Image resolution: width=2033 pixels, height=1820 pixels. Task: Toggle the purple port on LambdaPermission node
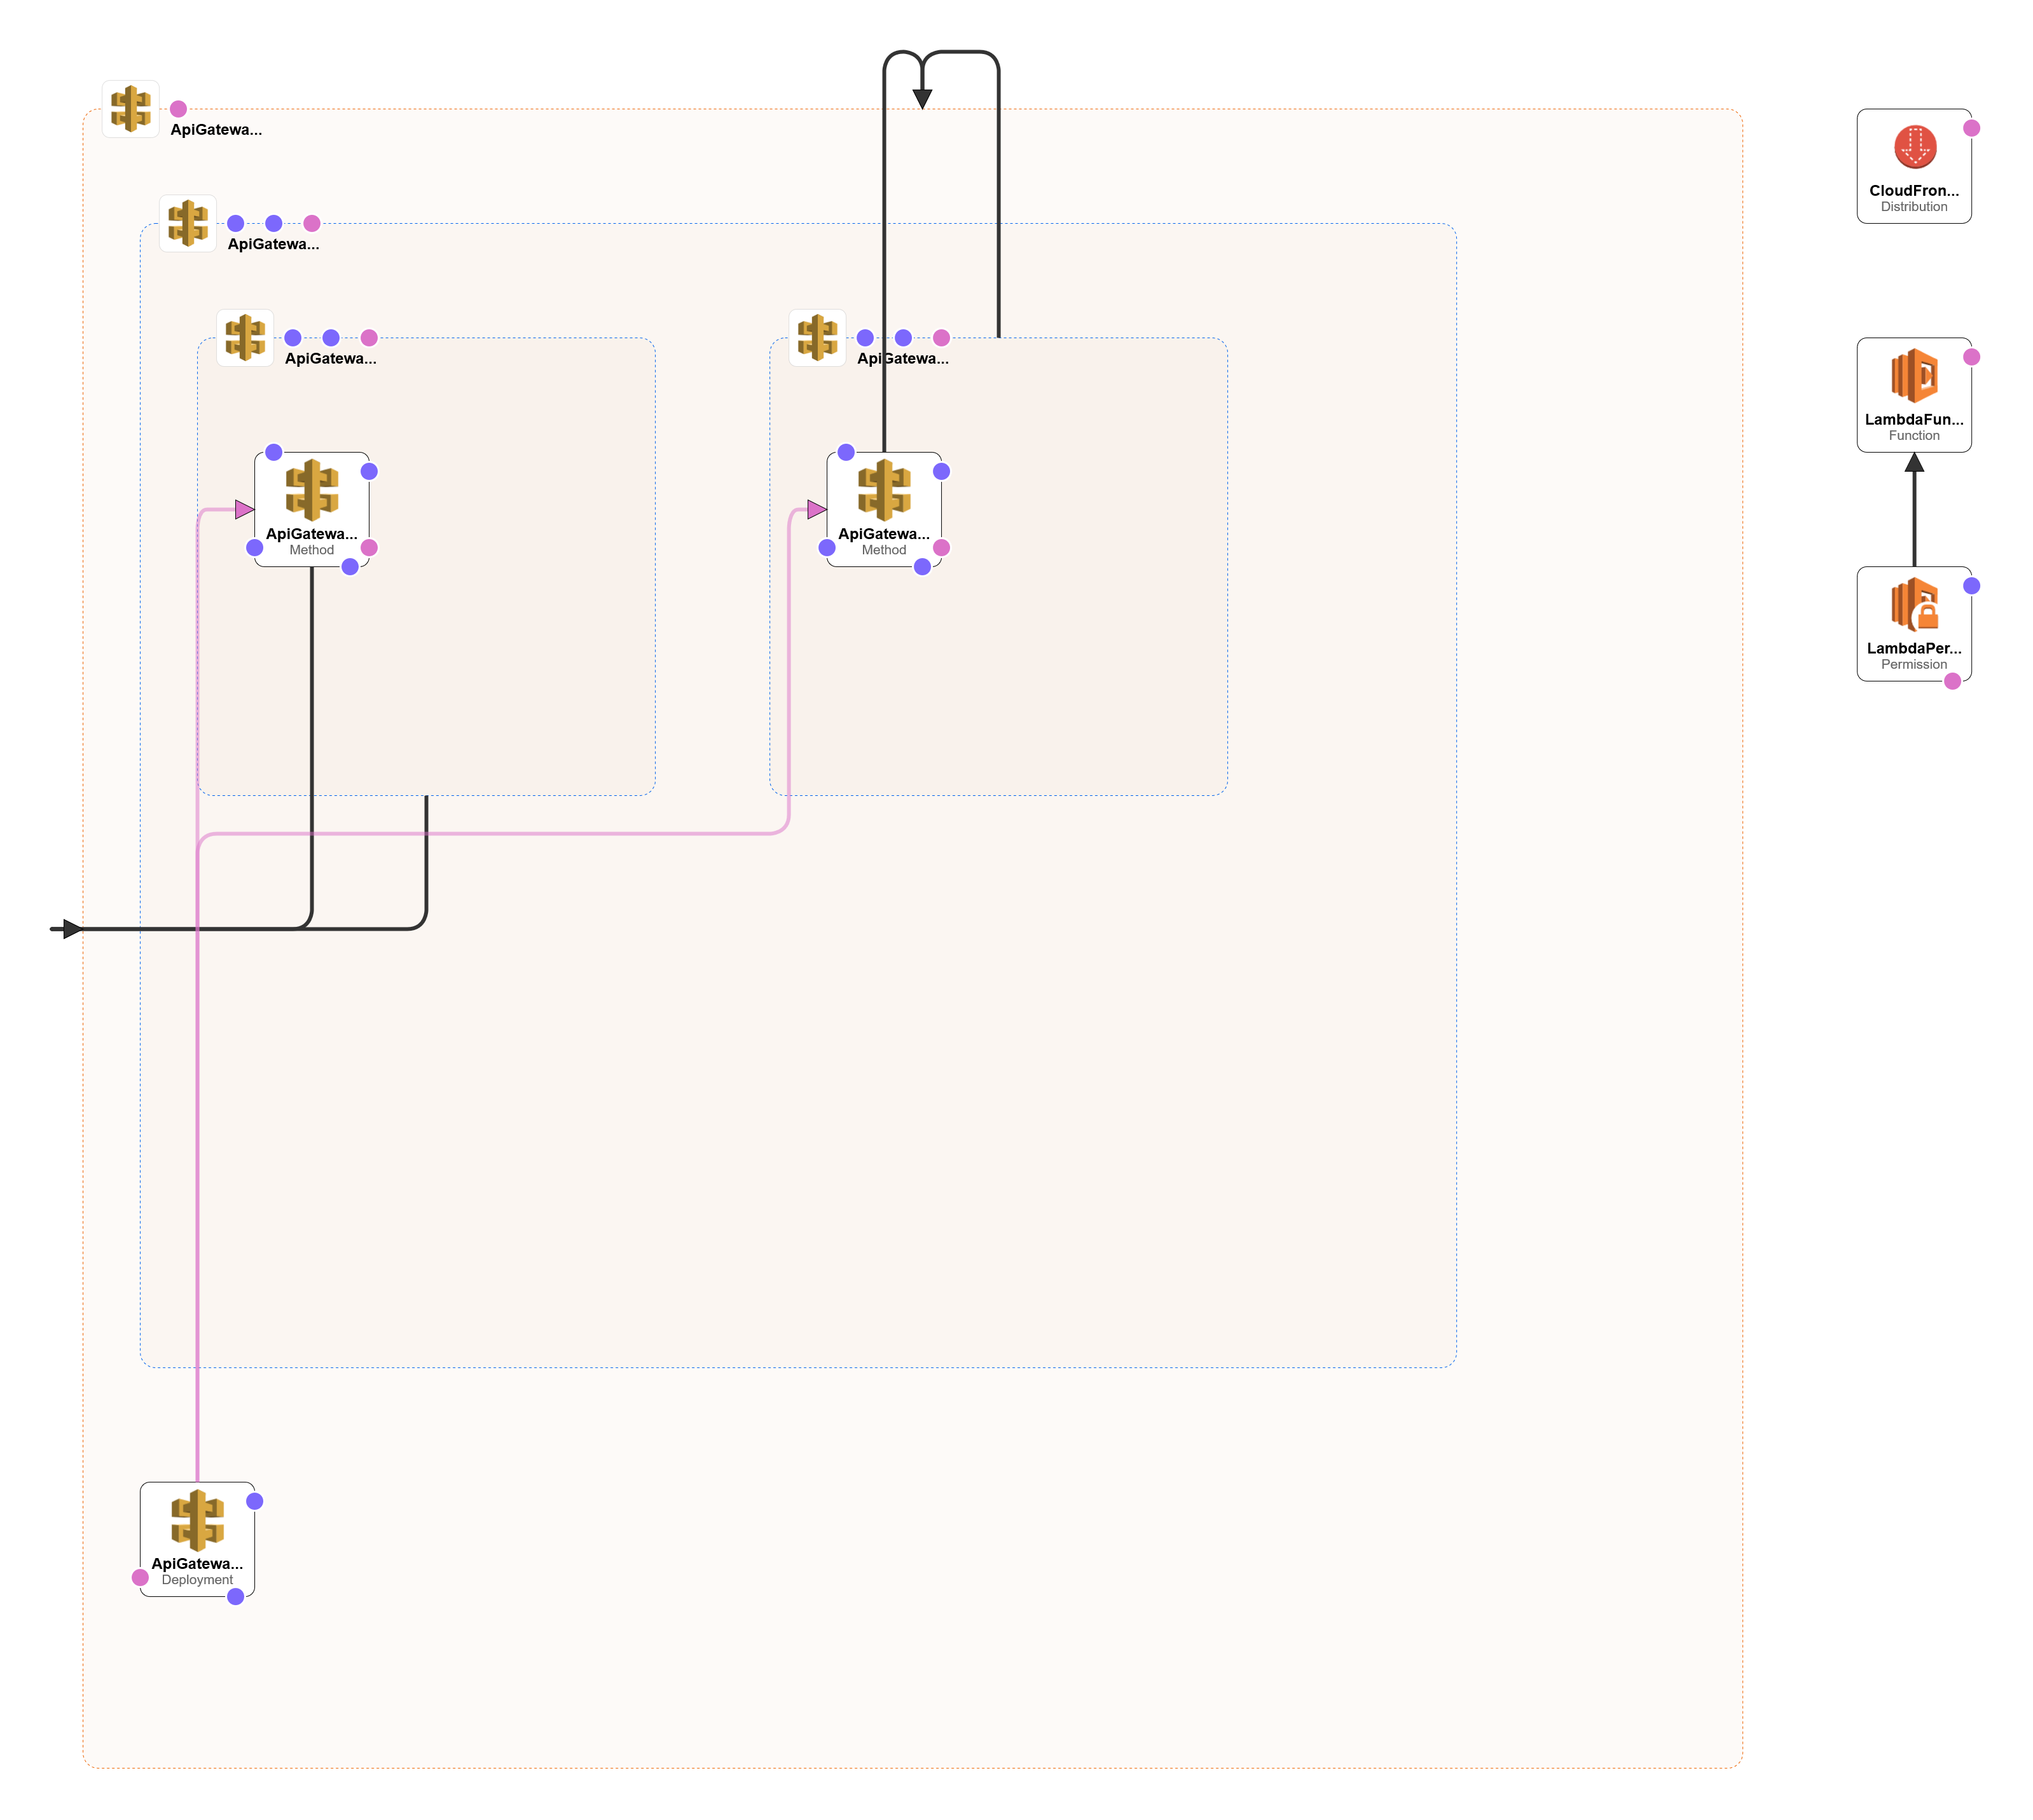tap(1971, 586)
